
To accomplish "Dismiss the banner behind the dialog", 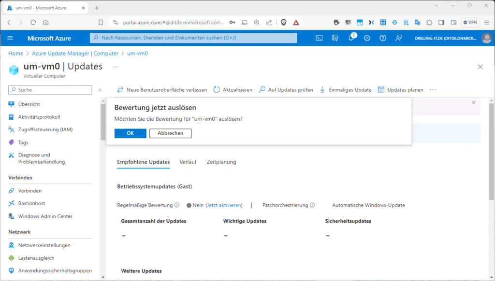I will coord(474,102).
